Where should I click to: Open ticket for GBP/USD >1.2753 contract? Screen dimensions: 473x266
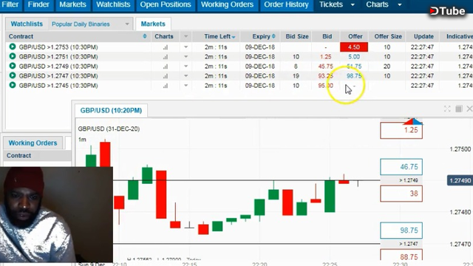coord(13,47)
